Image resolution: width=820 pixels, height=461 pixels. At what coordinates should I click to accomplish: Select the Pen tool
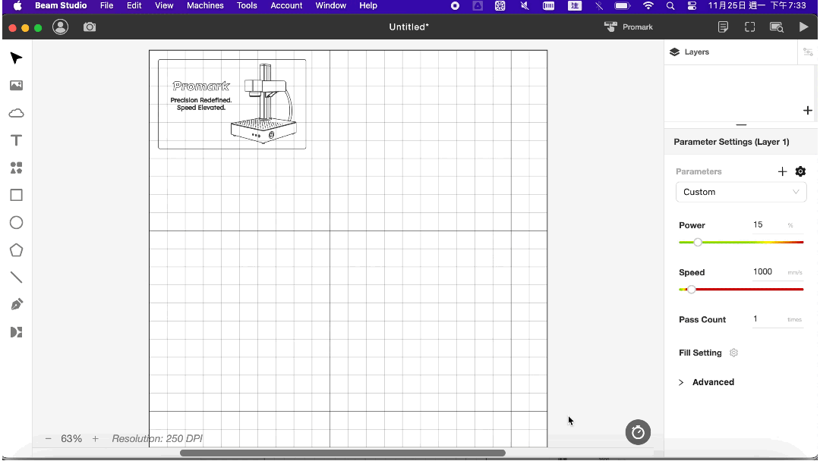click(x=16, y=304)
